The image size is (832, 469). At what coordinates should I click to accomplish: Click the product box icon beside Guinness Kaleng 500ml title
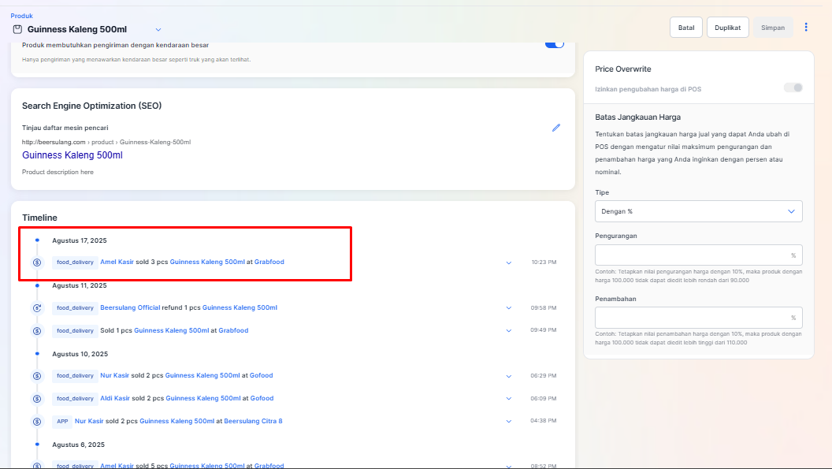tap(17, 29)
